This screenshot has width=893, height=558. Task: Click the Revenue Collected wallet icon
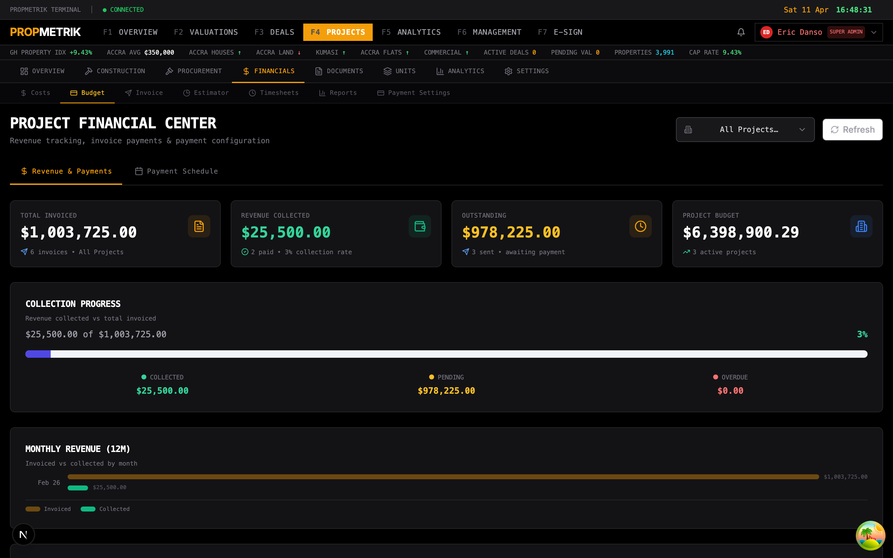pyautogui.click(x=420, y=226)
